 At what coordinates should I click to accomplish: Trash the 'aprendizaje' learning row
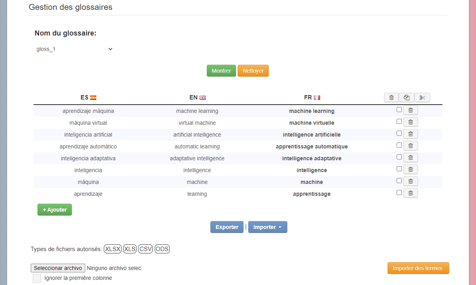410,193
